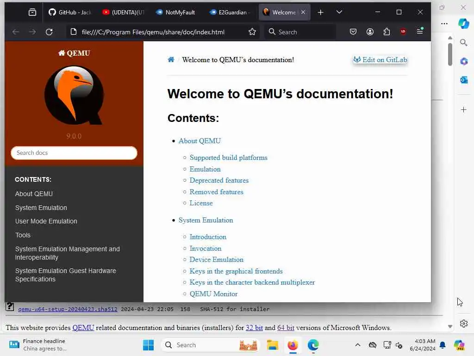Open Device Emulation link
The image size is (474, 356).
[217, 260]
